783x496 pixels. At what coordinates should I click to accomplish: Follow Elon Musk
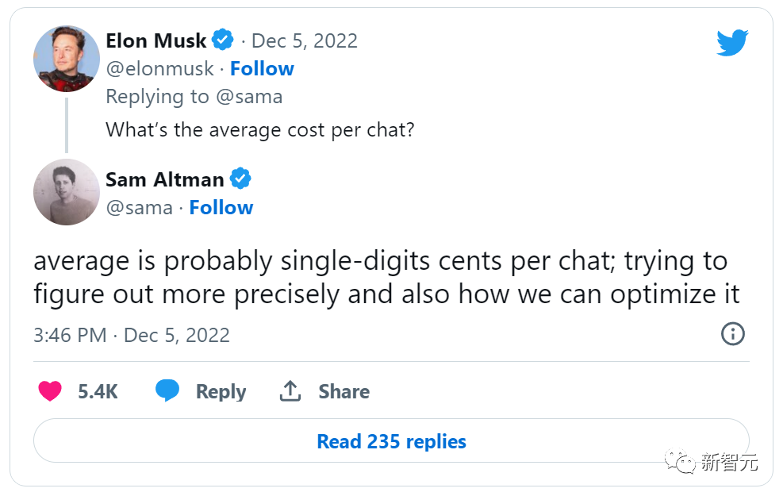pyautogui.click(x=262, y=69)
